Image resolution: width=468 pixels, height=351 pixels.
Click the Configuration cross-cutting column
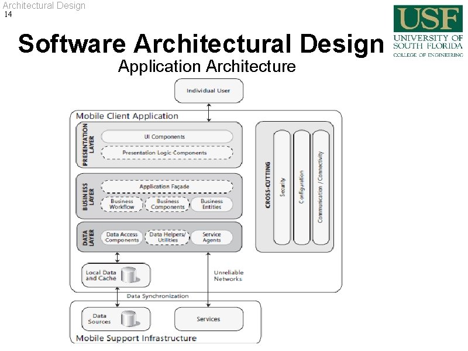[x=301, y=187]
